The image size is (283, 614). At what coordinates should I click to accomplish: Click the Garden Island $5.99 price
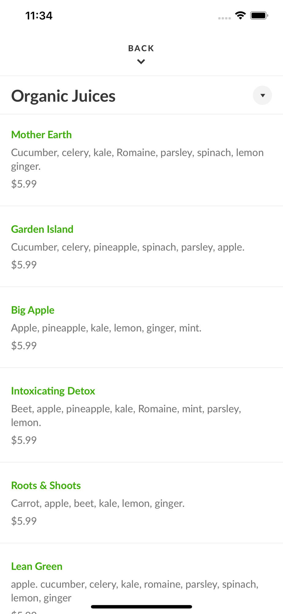[x=24, y=265]
